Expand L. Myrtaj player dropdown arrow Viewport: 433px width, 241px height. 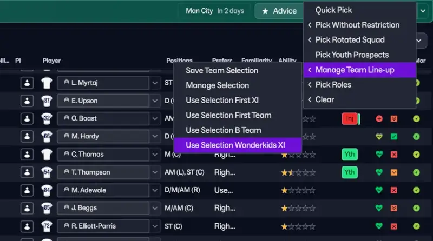pyautogui.click(x=155, y=83)
